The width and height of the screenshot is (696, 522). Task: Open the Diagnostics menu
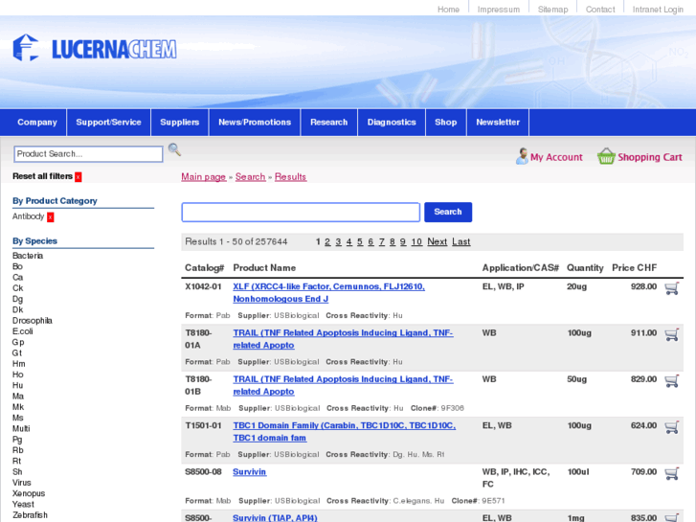pos(392,123)
